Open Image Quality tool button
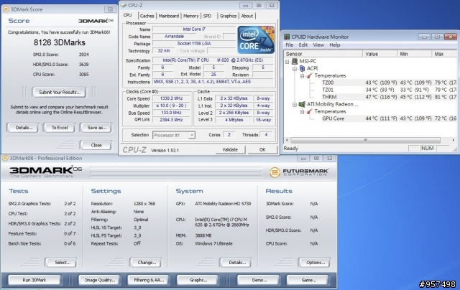 pyautogui.click(x=100, y=280)
